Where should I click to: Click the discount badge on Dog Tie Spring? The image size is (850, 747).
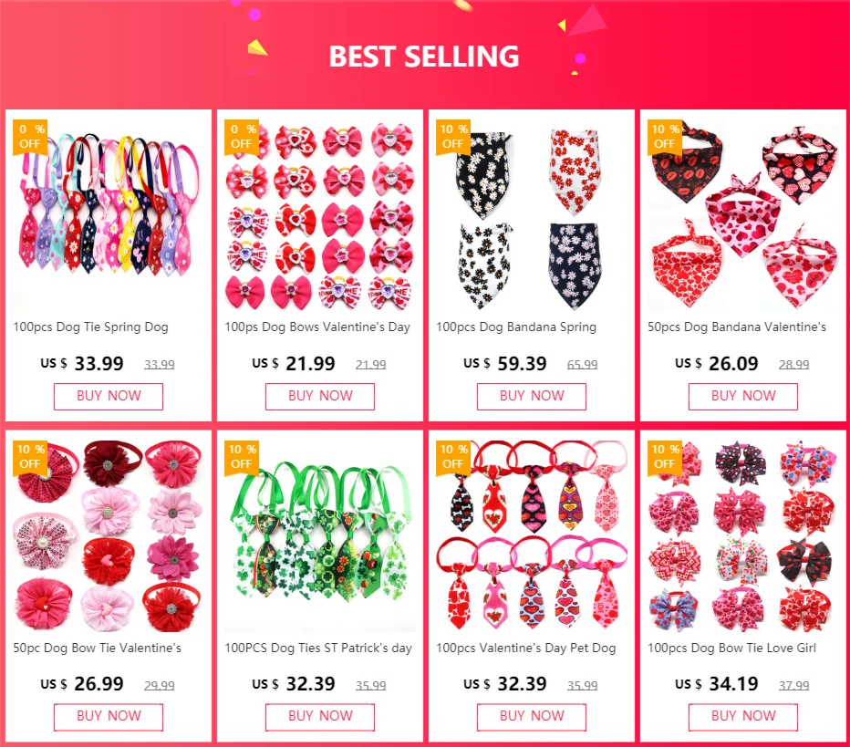[x=30, y=137]
